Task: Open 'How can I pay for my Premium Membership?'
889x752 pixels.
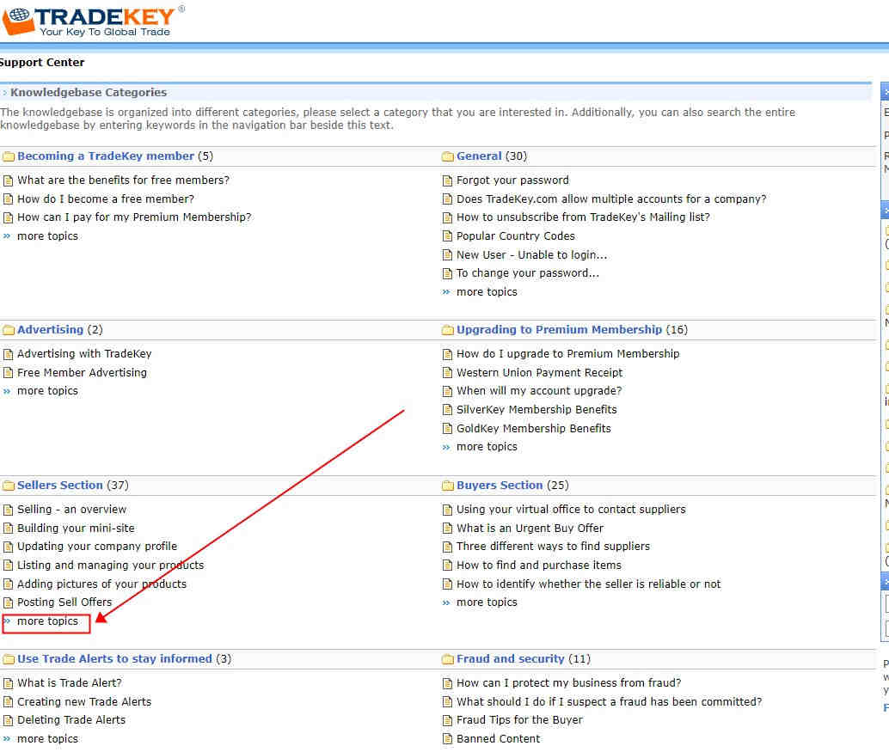Action: 134,217
